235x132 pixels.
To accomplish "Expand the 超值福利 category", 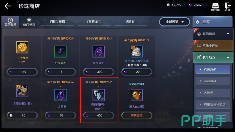I will pyautogui.click(x=213, y=34).
